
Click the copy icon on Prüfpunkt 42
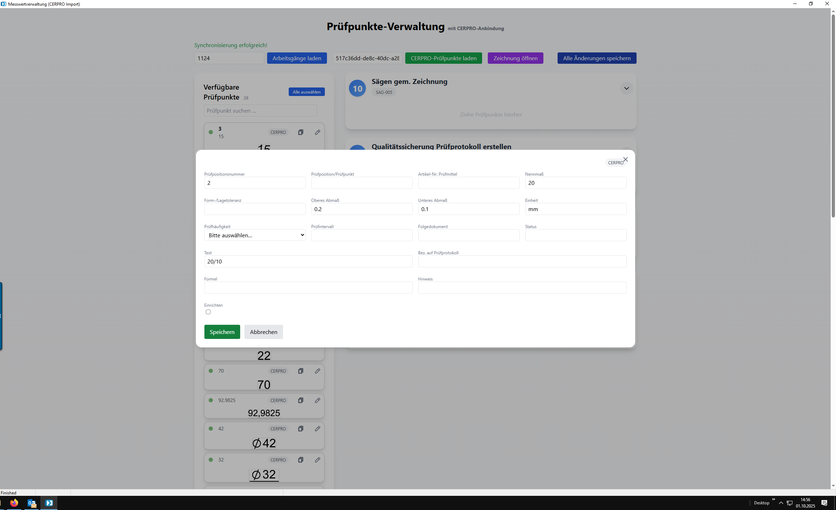click(300, 429)
